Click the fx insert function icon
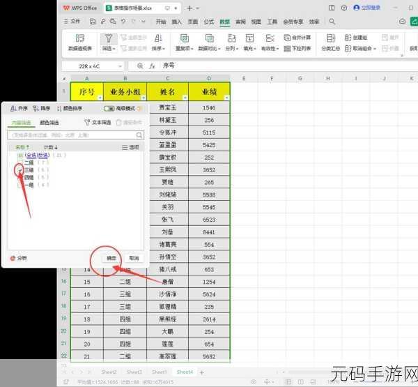The width and height of the screenshot is (418, 387). [x=152, y=66]
